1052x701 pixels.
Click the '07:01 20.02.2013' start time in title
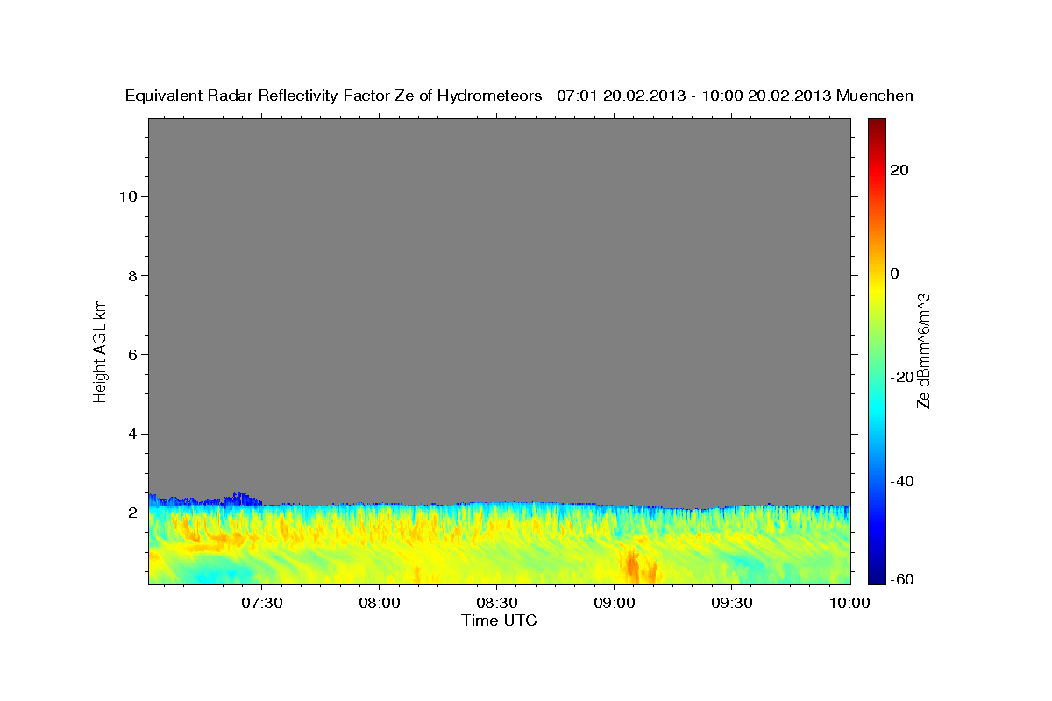click(620, 96)
